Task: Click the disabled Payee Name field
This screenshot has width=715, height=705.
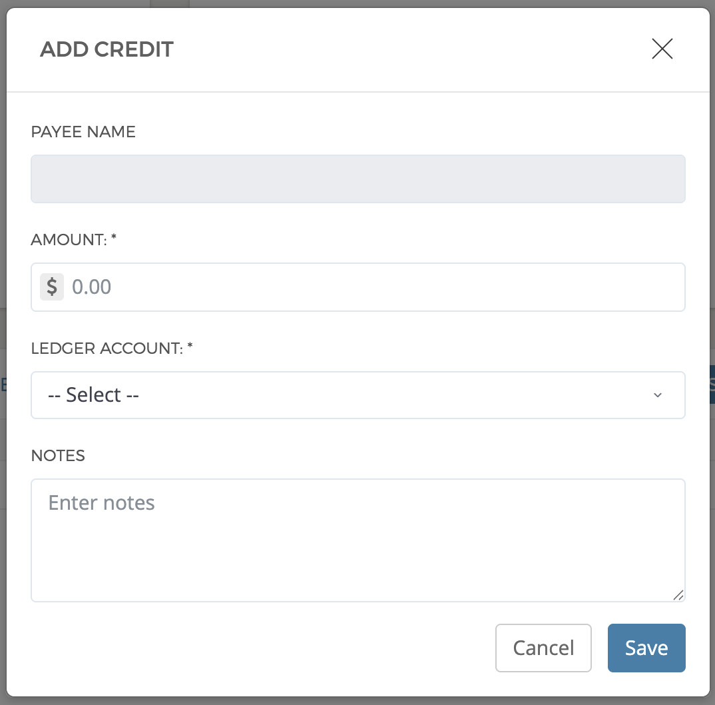Action: [x=357, y=178]
